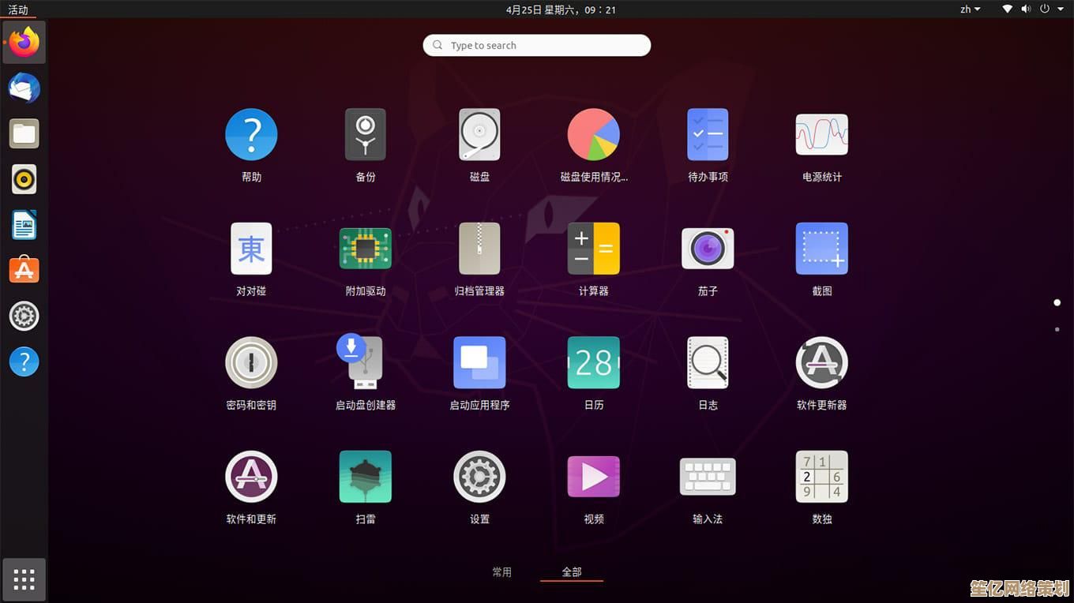The image size is (1074, 603).
Task: Launch the 茄子 camera app
Action: (x=708, y=249)
